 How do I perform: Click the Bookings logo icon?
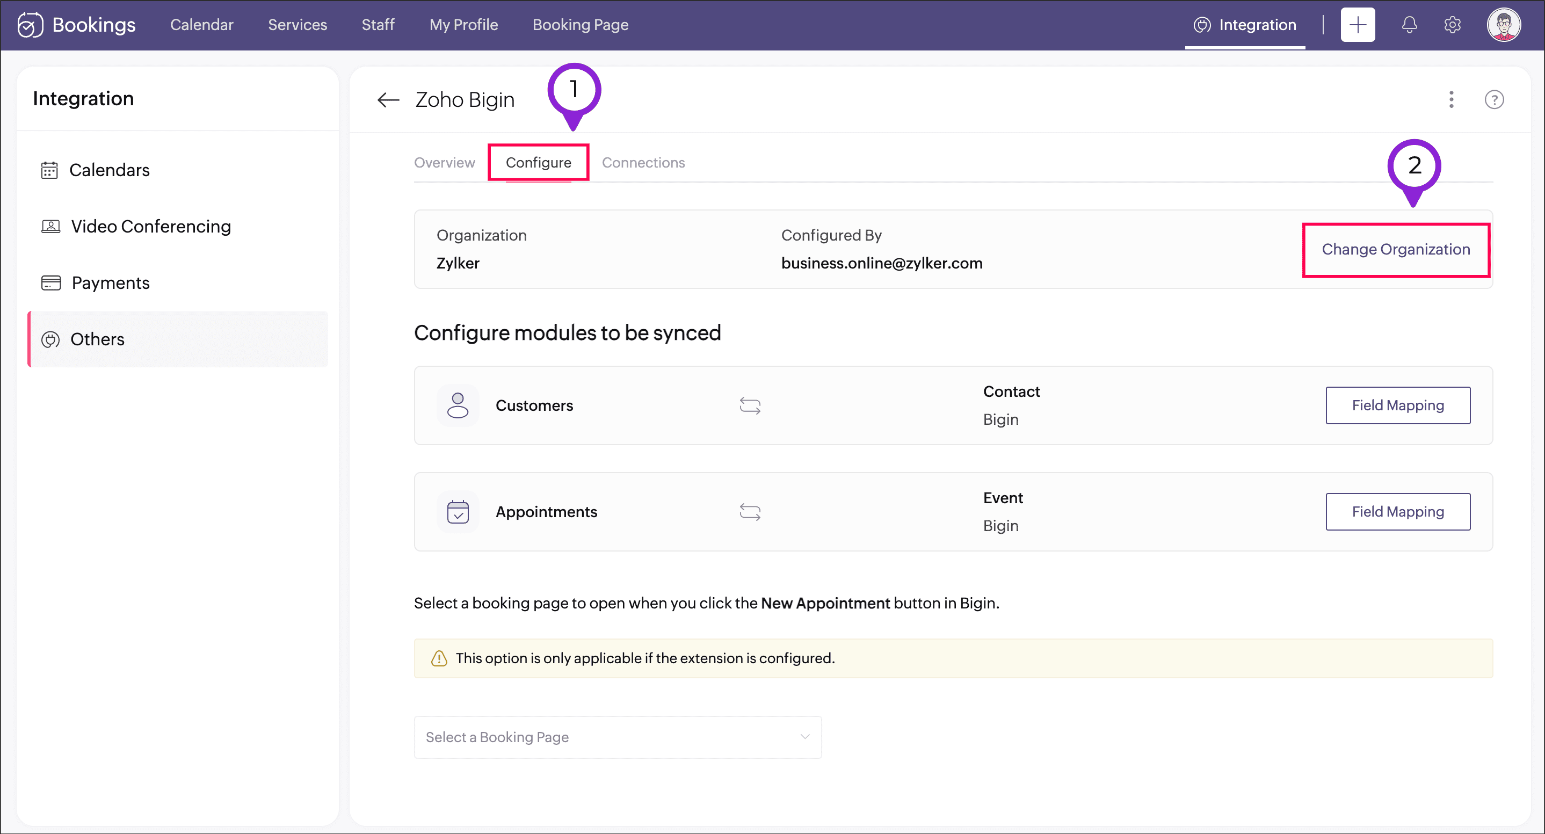click(x=30, y=25)
